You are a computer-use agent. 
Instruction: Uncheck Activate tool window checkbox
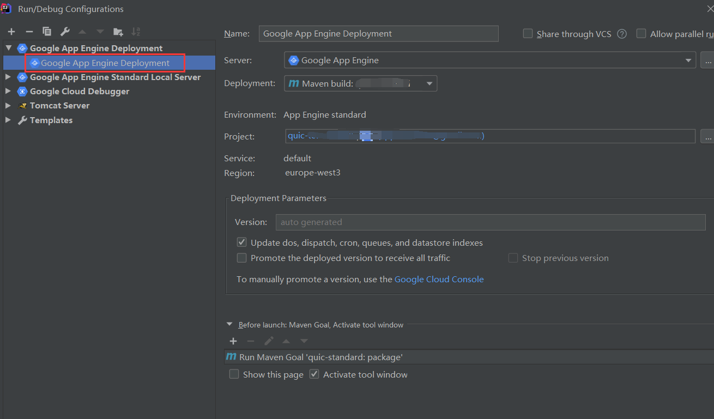[x=314, y=374]
